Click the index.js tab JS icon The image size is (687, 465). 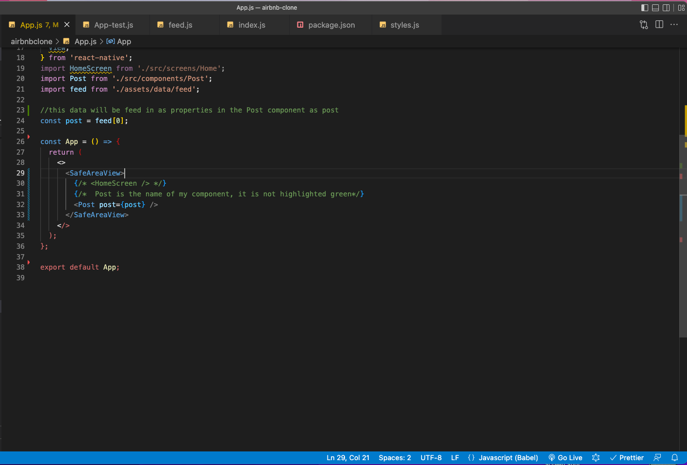point(230,25)
